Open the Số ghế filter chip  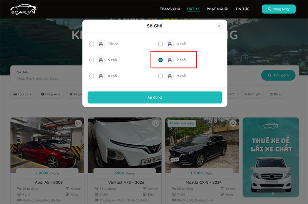(75, 94)
